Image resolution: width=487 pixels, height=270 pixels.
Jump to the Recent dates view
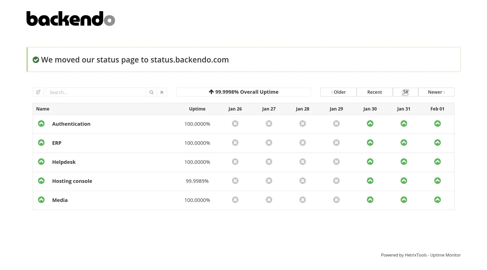(x=374, y=92)
